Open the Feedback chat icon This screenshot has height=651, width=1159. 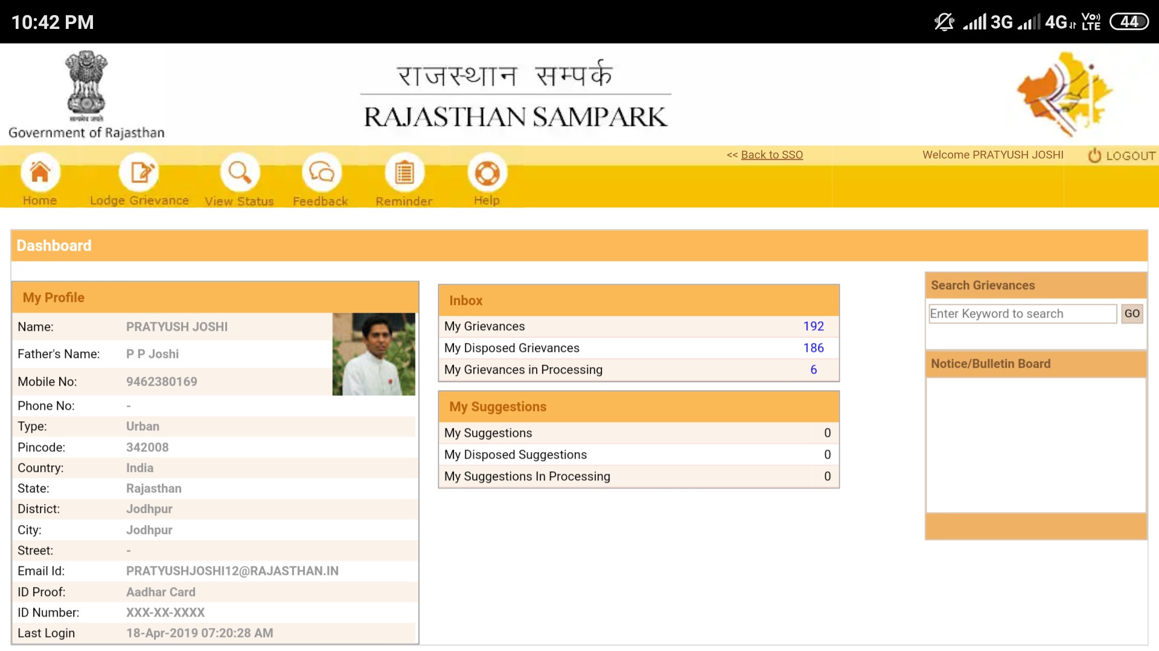(x=321, y=172)
